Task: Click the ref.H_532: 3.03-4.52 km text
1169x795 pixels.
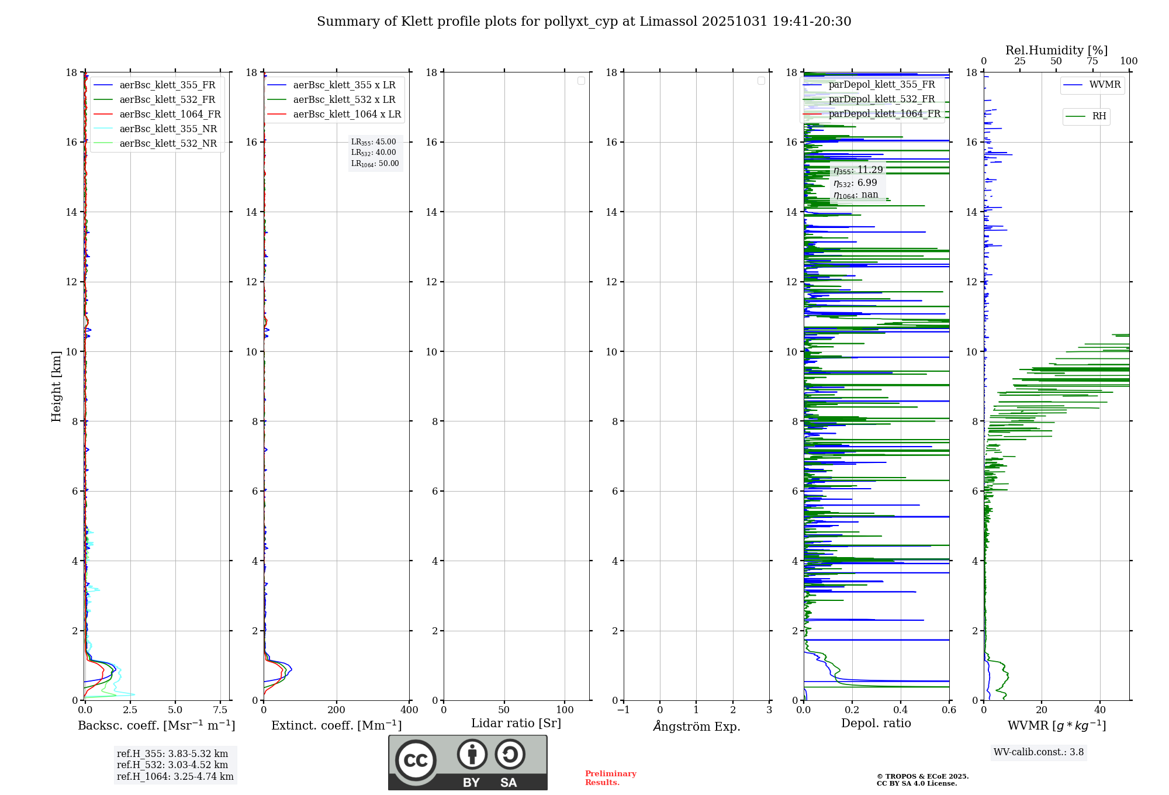Action: 172,765
